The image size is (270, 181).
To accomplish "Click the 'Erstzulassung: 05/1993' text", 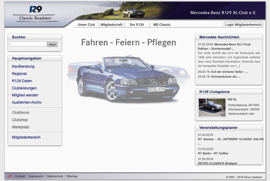I will tap(244, 105).
